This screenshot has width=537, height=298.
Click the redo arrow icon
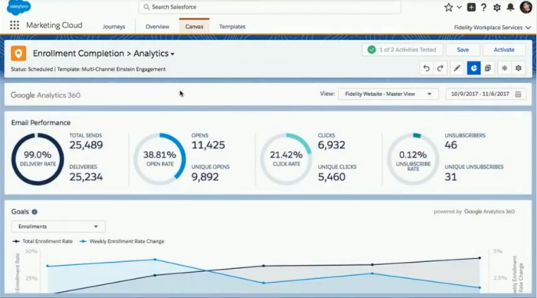(440, 68)
